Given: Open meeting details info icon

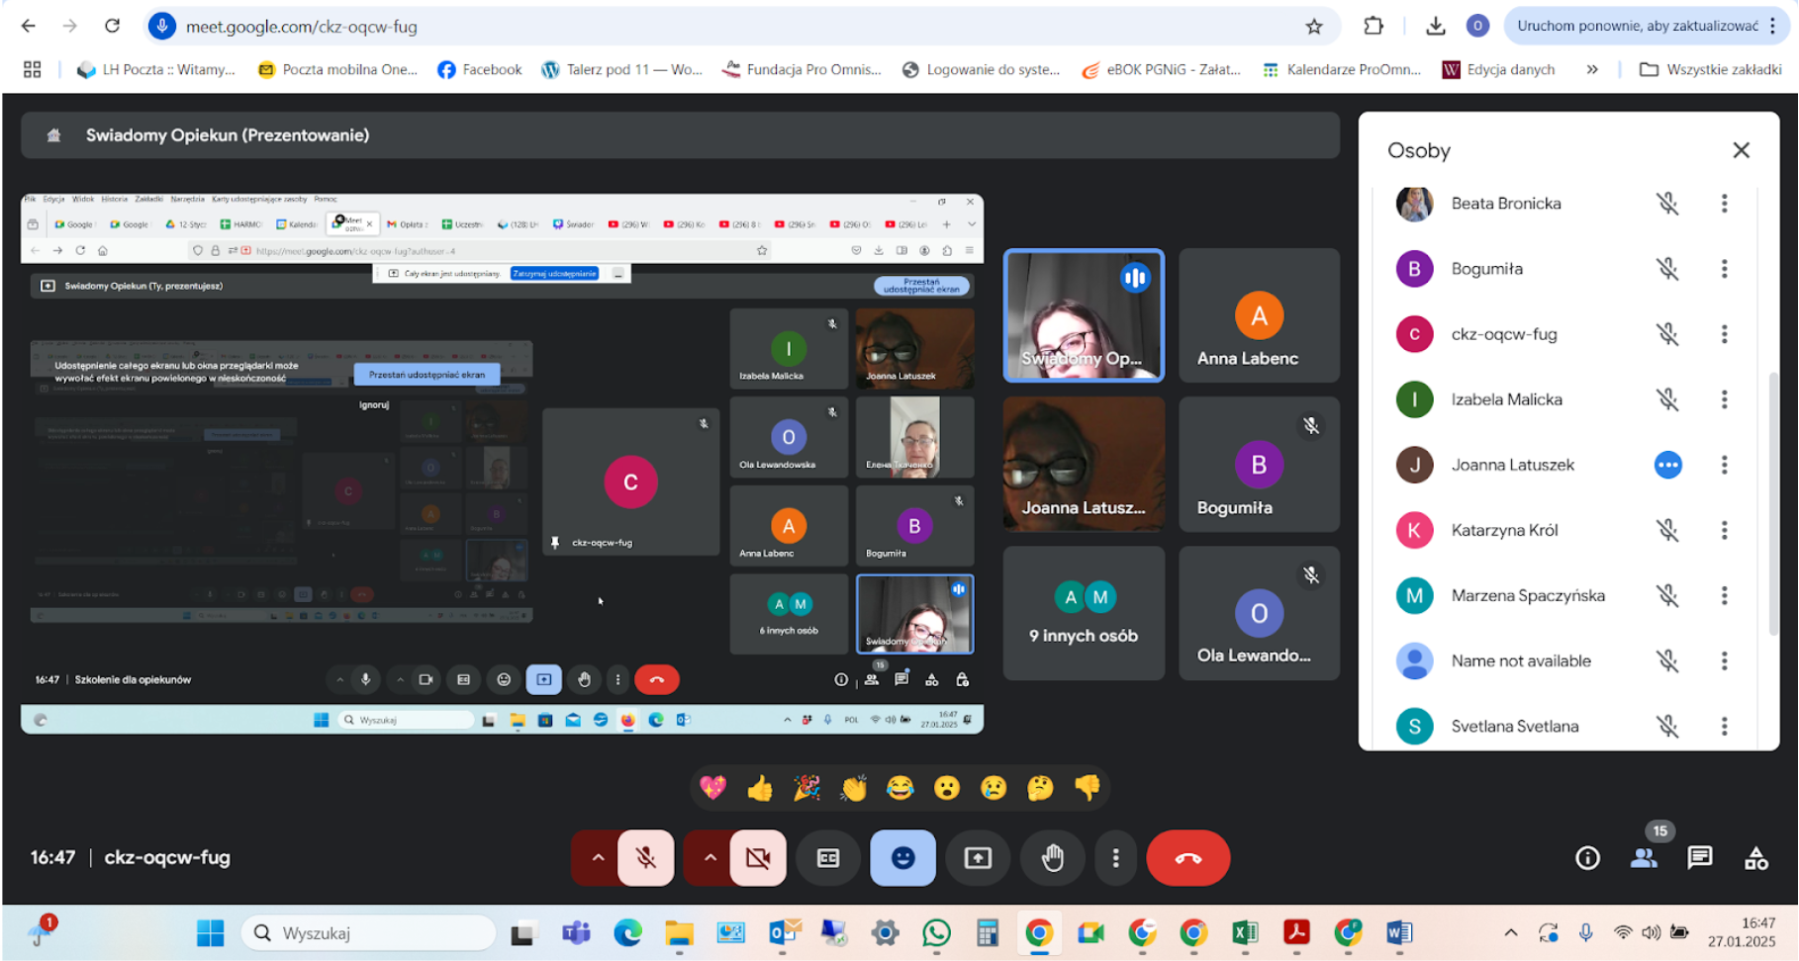Looking at the screenshot, I should point(1587,858).
